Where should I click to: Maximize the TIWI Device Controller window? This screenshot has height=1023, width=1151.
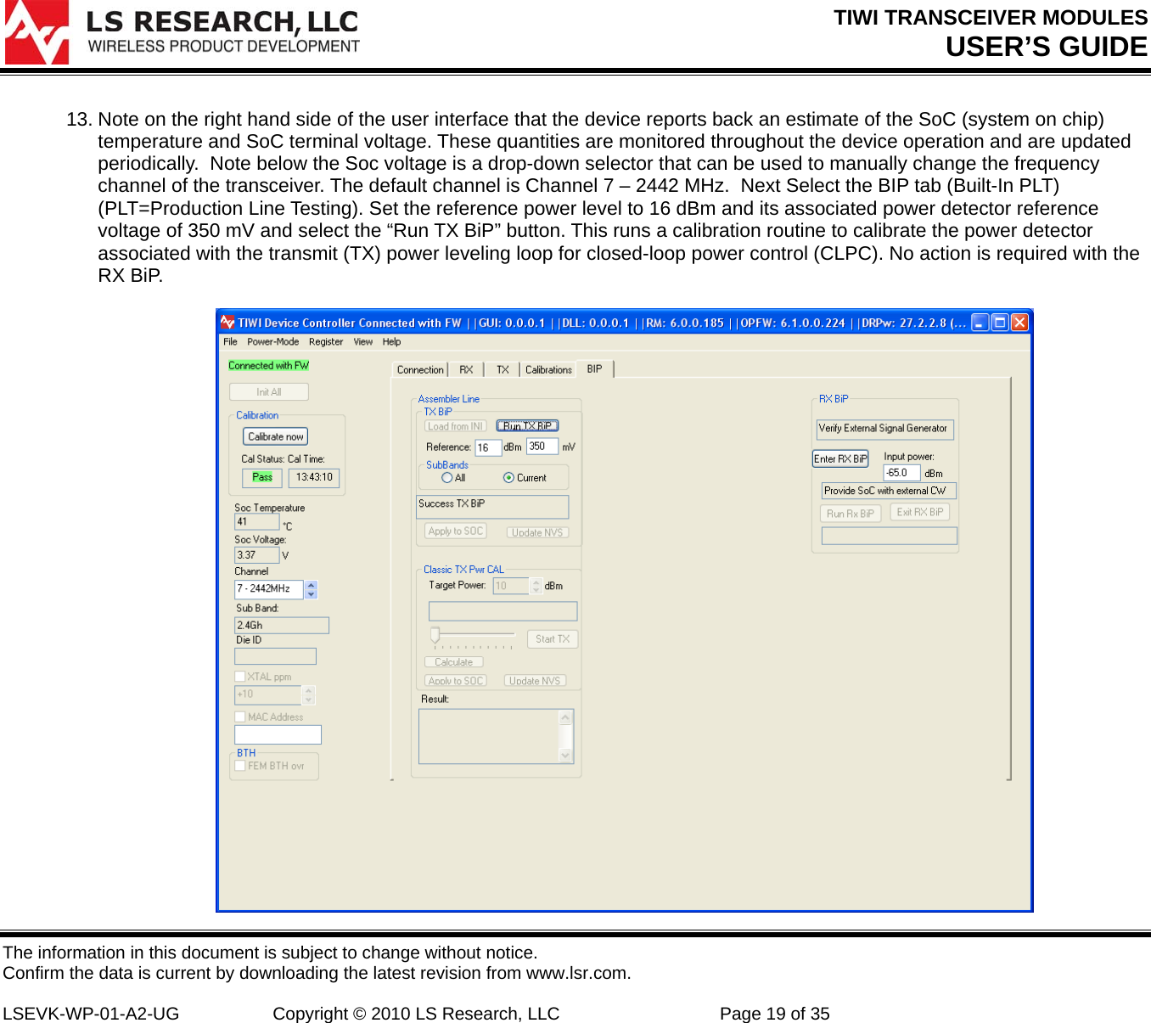(x=1000, y=323)
